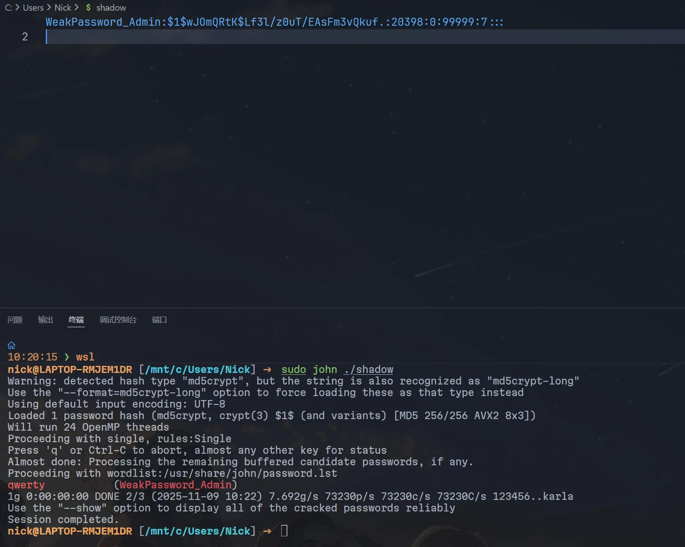This screenshot has height=547, width=685.
Task: Click the shadow file name in the breadcrumb
Action: pos(111,8)
